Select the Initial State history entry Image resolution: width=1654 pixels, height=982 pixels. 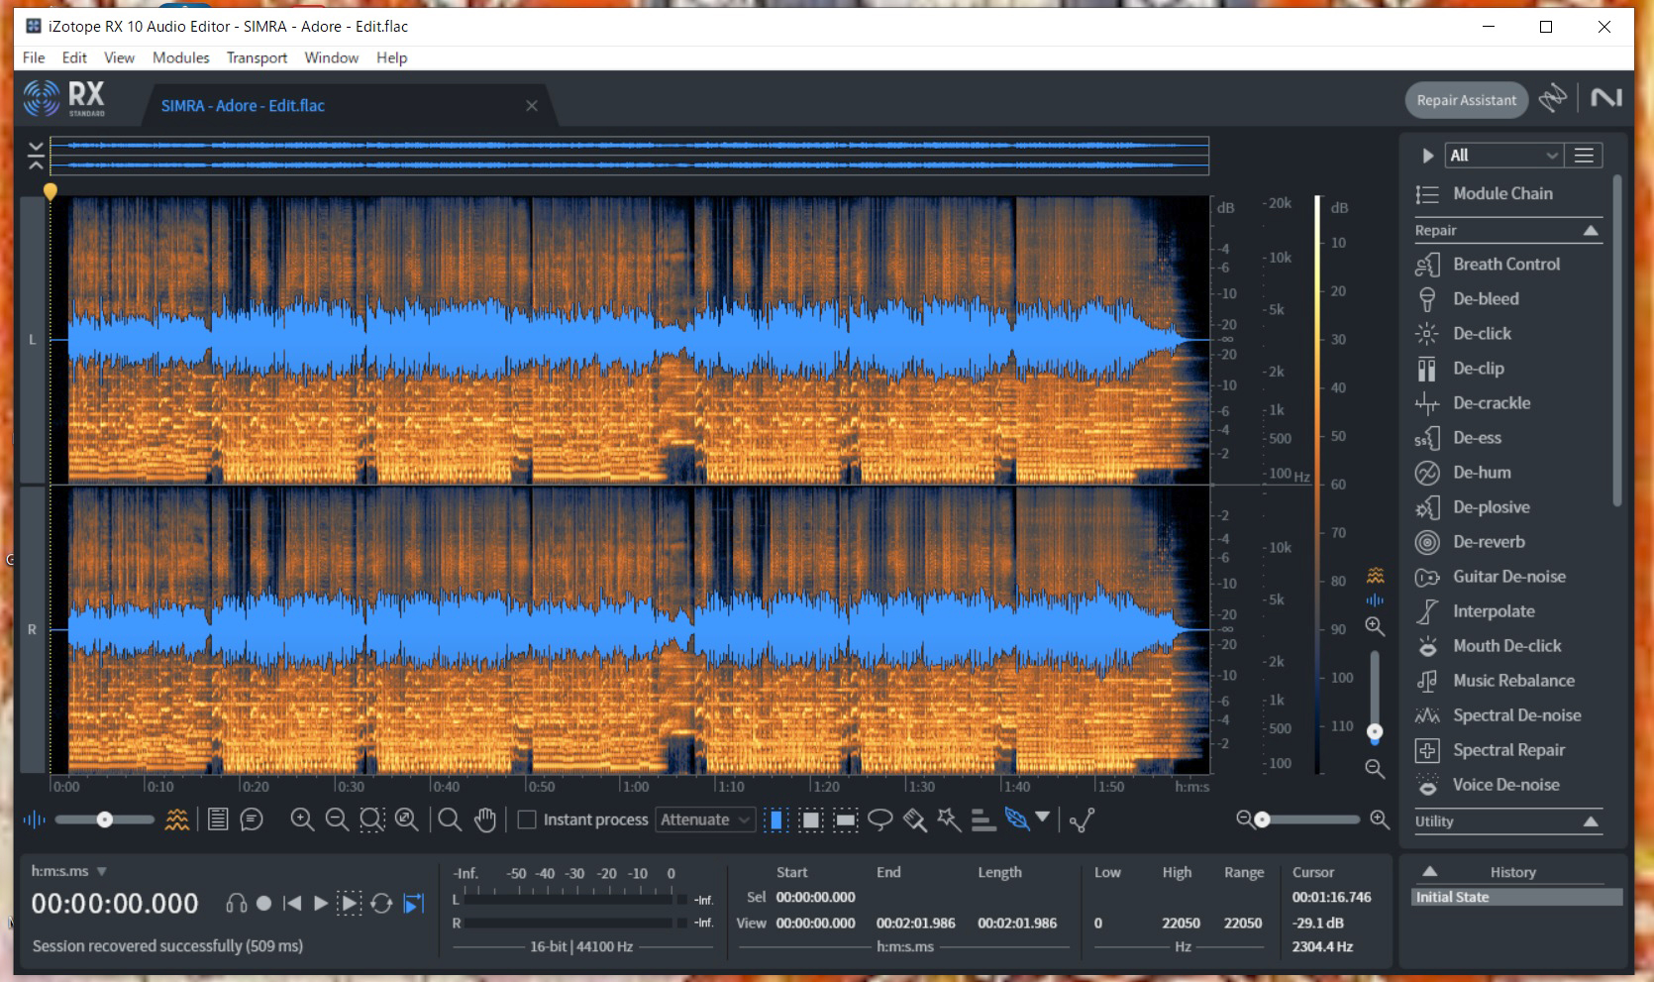click(1517, 897)
